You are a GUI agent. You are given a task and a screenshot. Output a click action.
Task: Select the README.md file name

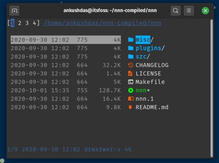coord(152,107)
